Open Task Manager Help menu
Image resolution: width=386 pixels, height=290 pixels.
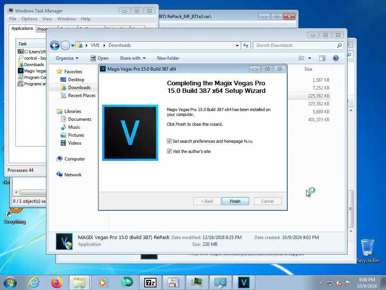coord(86,19)
